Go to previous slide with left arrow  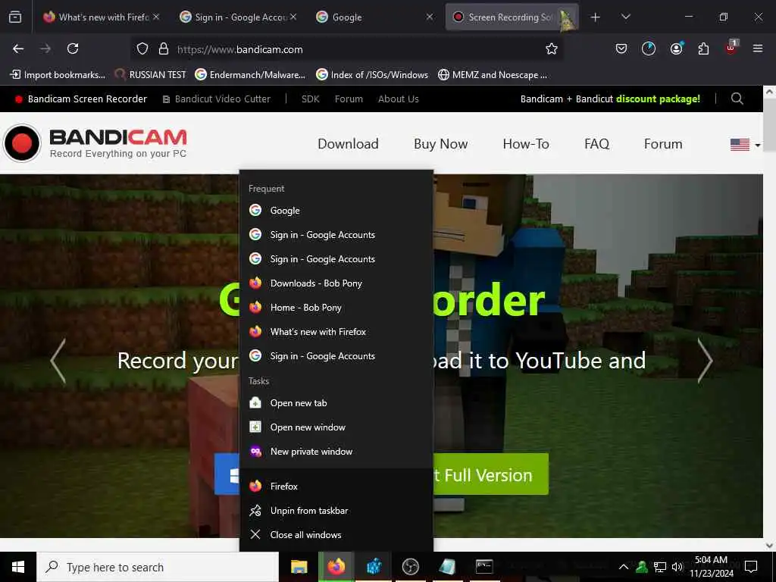(x=58, y=361)
